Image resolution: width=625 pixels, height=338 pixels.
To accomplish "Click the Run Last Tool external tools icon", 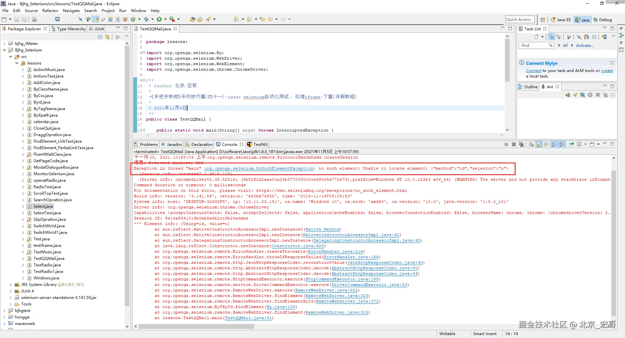I will pos(172,20).
